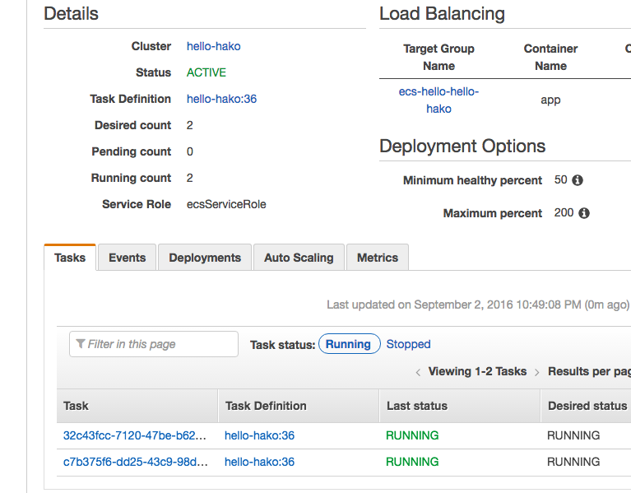Click desired RUNNING in 32c43fcc row
Screen dimensions: 631x493
(x=573, y=435)
